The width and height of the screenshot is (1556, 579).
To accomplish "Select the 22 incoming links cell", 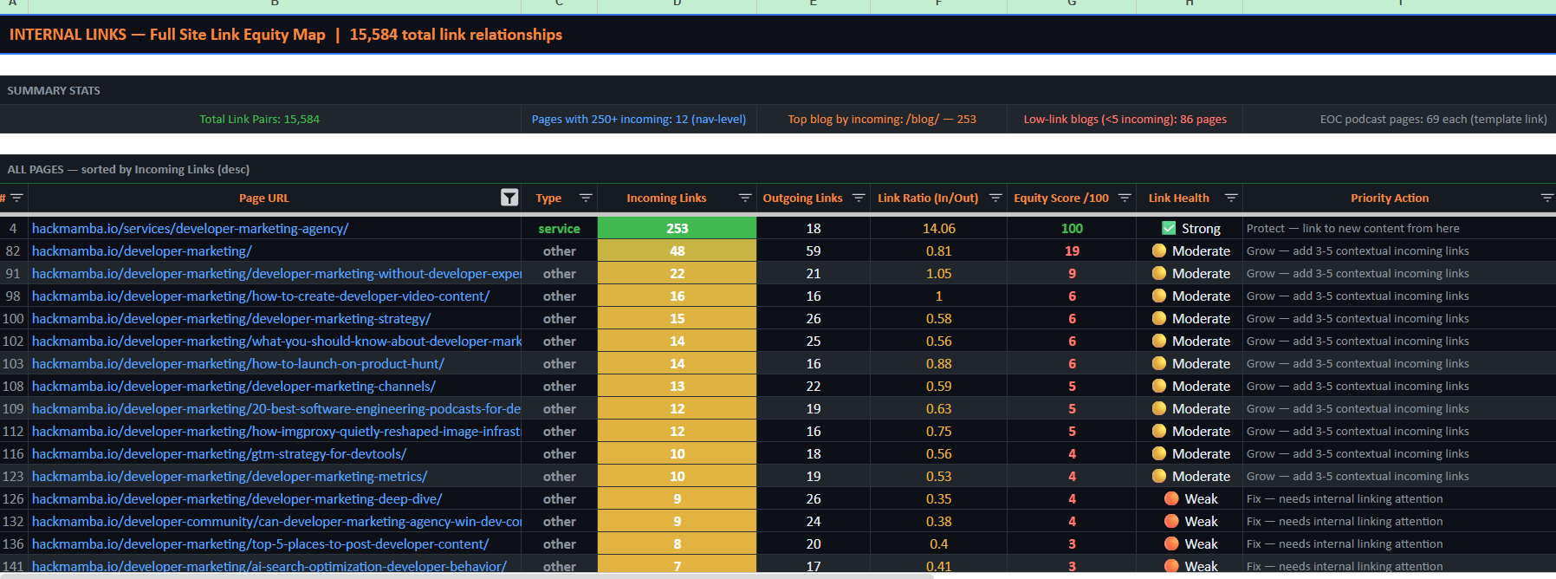I will 677,273.
